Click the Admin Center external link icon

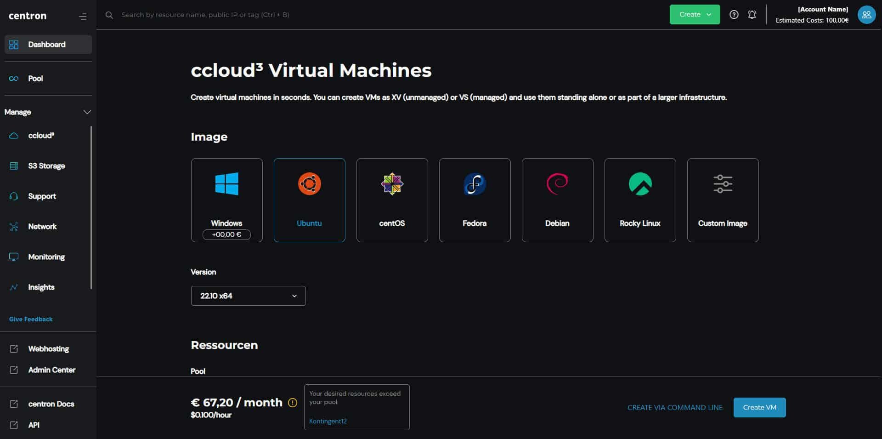coord(14,370)
